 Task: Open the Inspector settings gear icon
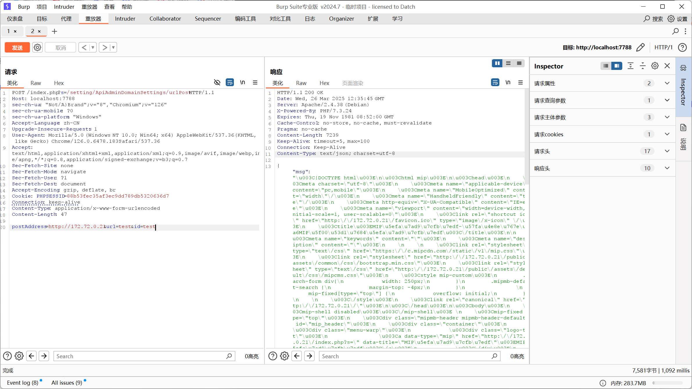click(x=655, y=66)
